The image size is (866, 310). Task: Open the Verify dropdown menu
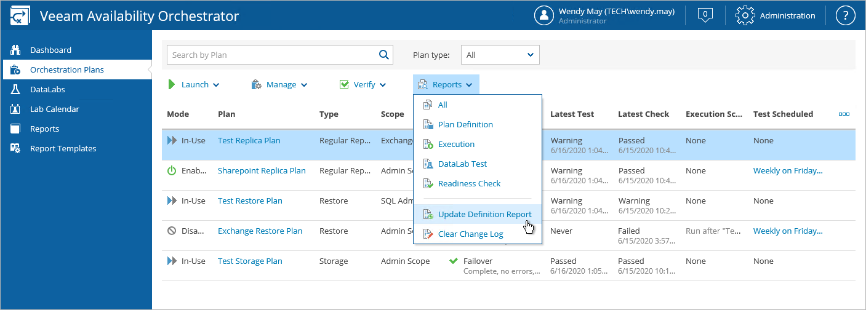[x=363, y=84]
